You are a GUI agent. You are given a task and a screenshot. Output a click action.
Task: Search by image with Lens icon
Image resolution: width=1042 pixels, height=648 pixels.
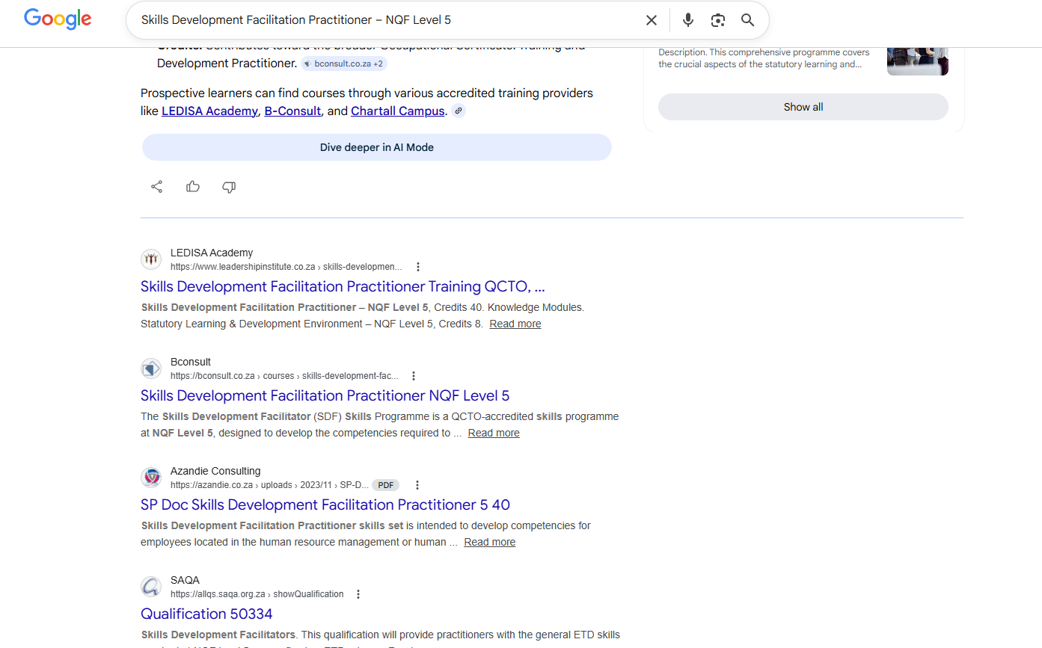[x=718, y=20]
